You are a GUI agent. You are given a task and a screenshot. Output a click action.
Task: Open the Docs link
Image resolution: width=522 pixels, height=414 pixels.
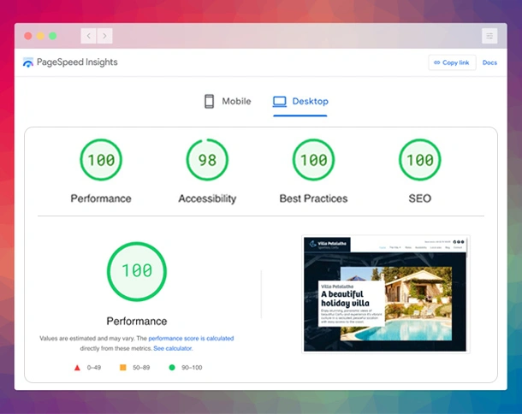click(489, 62)
